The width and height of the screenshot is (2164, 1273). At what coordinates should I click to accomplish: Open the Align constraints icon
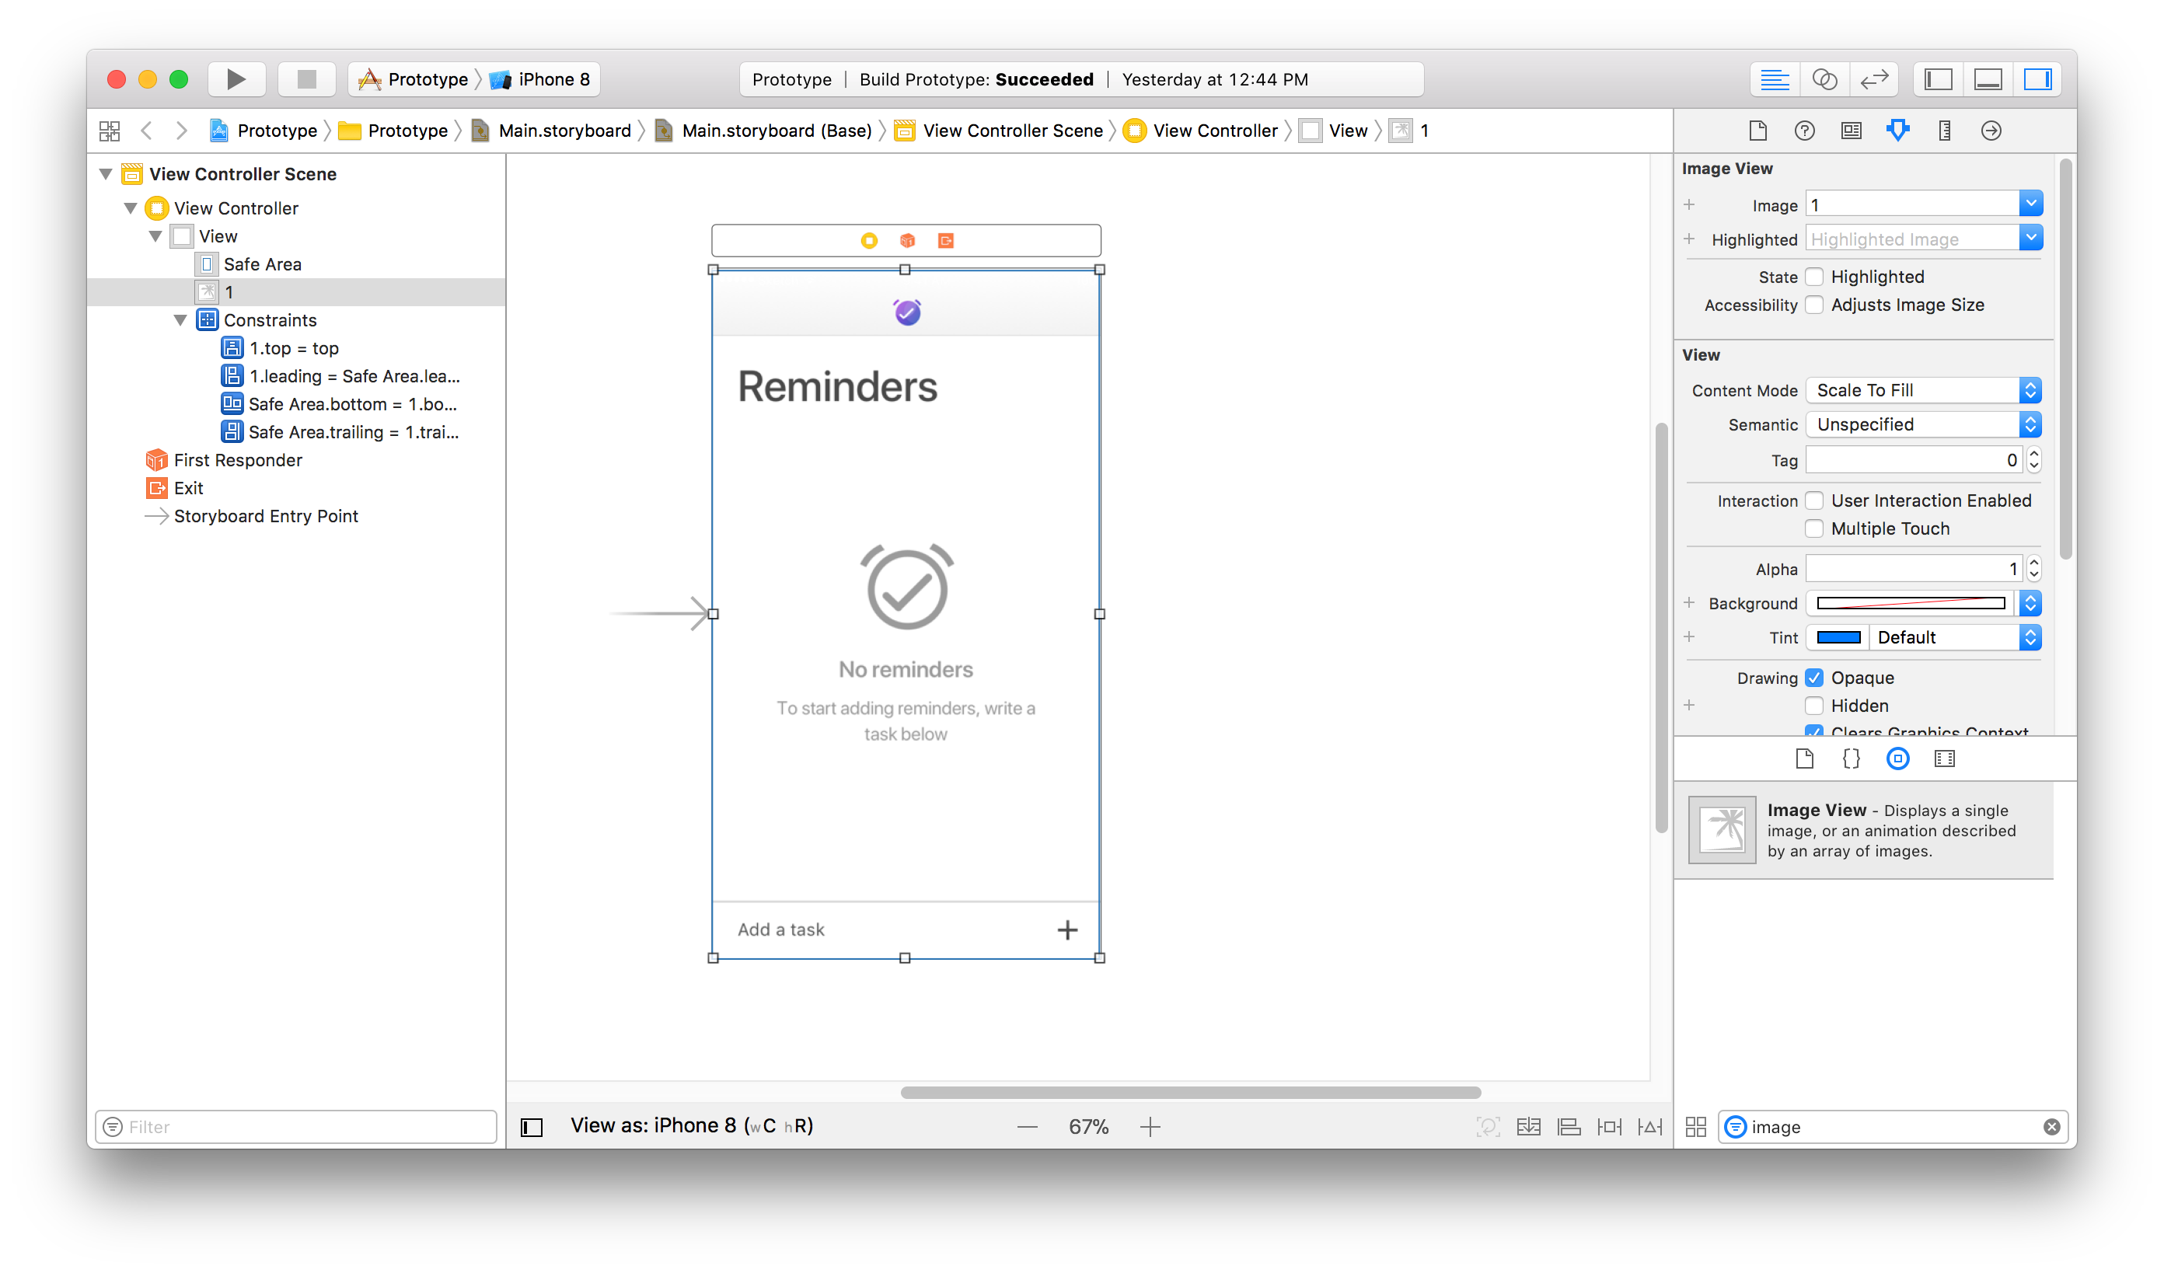pos(1569,1126)
